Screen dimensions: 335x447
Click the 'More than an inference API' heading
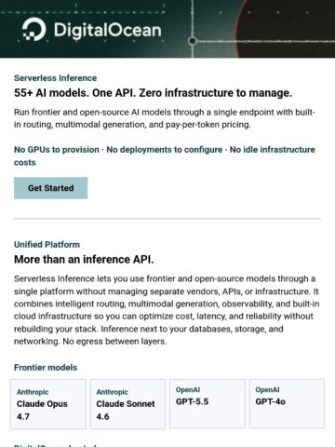[84, 259]
